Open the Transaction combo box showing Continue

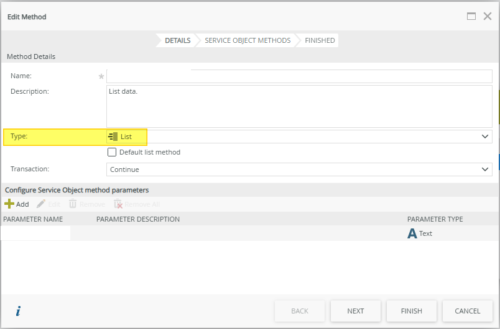point(299,169)
